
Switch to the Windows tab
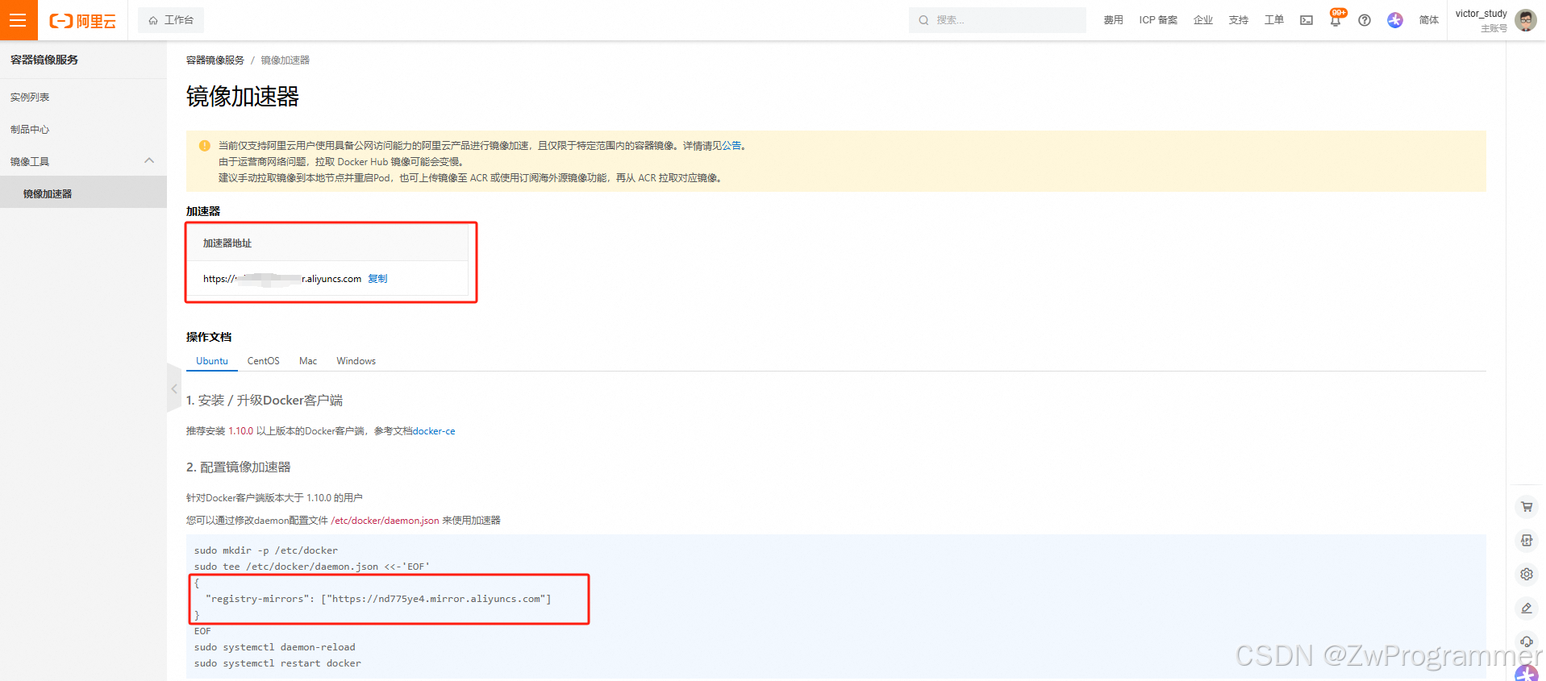click(356, 361)
